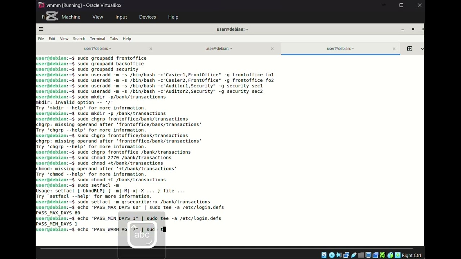Maximize the Debian terminal window
This screenshot has width=461, height=259.
coord(413,29)
